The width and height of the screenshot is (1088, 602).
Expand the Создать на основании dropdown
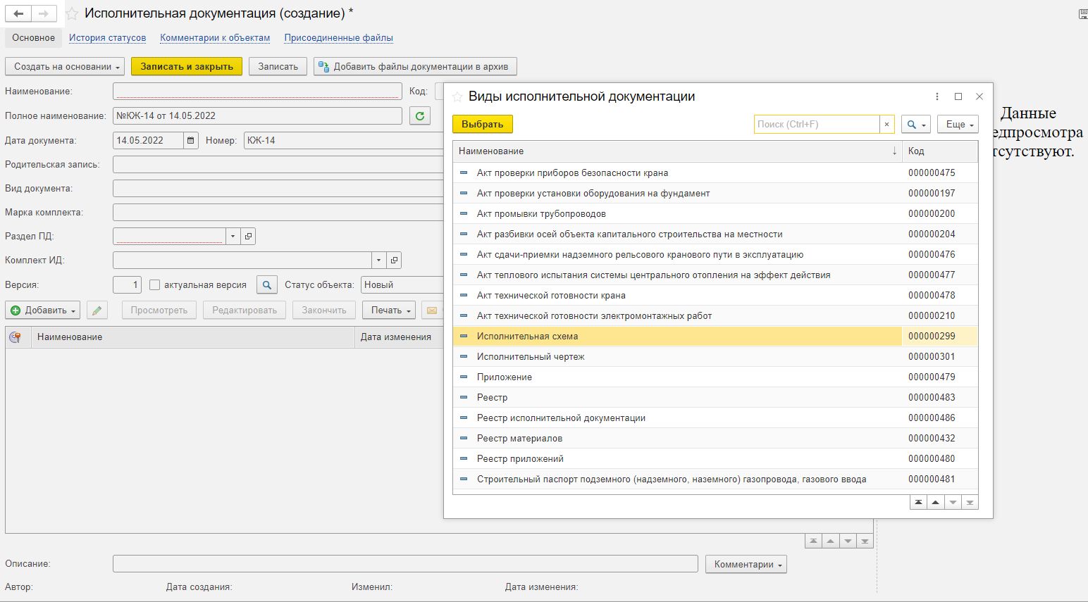[65, 67]
